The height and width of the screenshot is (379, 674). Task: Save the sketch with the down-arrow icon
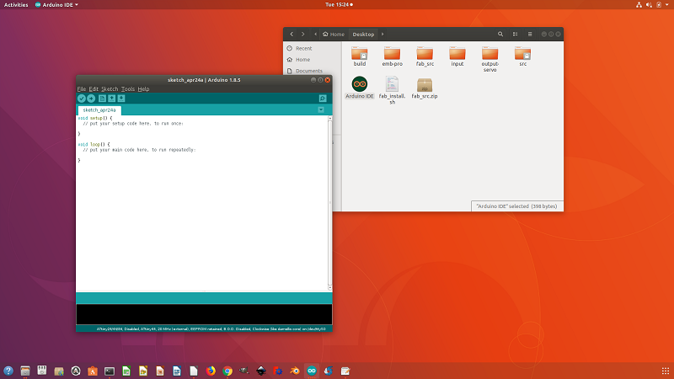121,99
